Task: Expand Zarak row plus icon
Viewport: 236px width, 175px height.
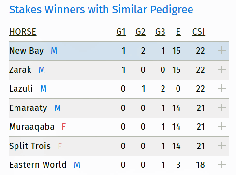Action: click(222, 69)
